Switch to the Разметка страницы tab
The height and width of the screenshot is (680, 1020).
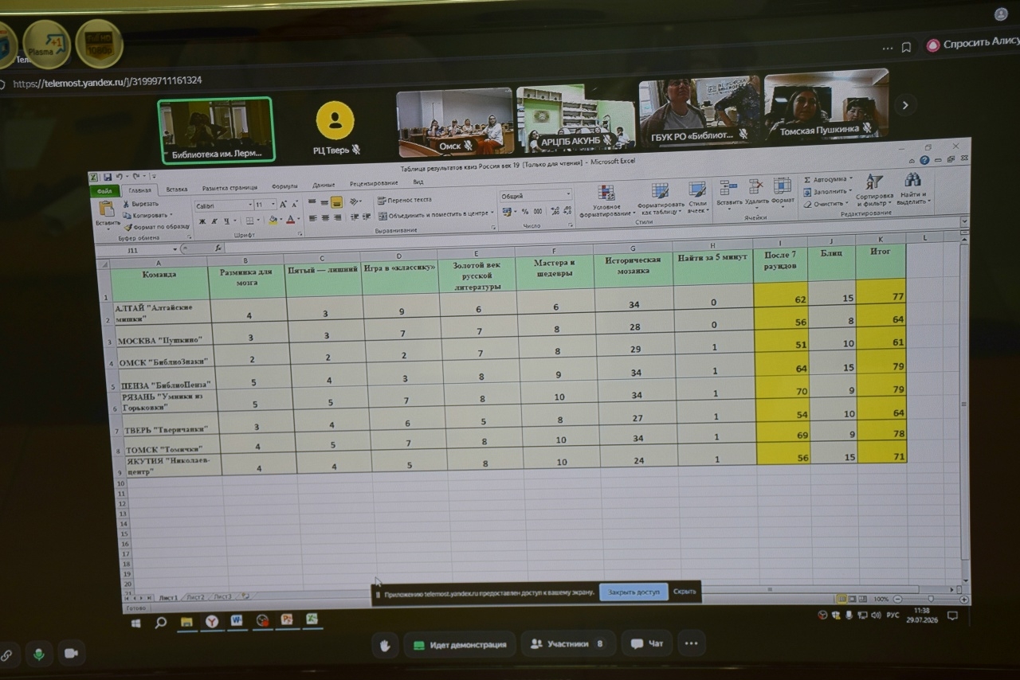click(229, 188)
